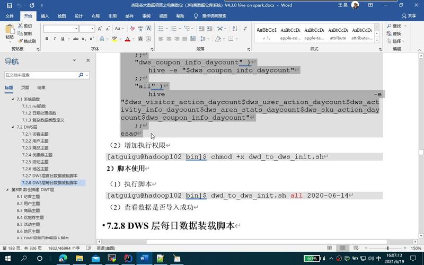Close the 导航 navigation pane
Image resolution: width=424 pixels, height=265 pixels.
coord(88,60)
